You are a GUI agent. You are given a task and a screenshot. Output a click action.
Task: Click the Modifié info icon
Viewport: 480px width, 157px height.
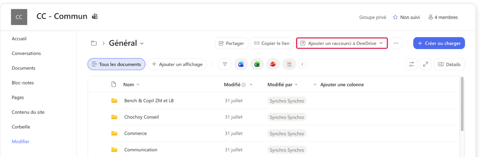(244, 85)
